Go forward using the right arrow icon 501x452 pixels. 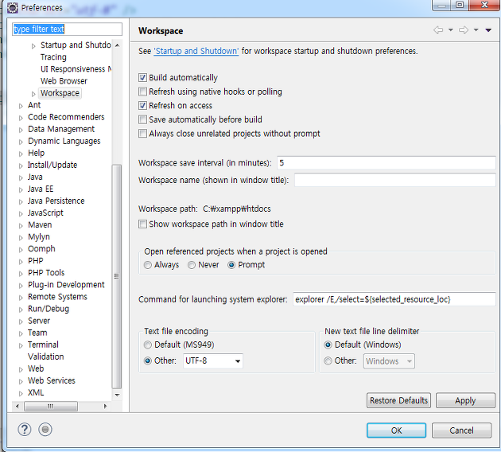click(464, 30)
